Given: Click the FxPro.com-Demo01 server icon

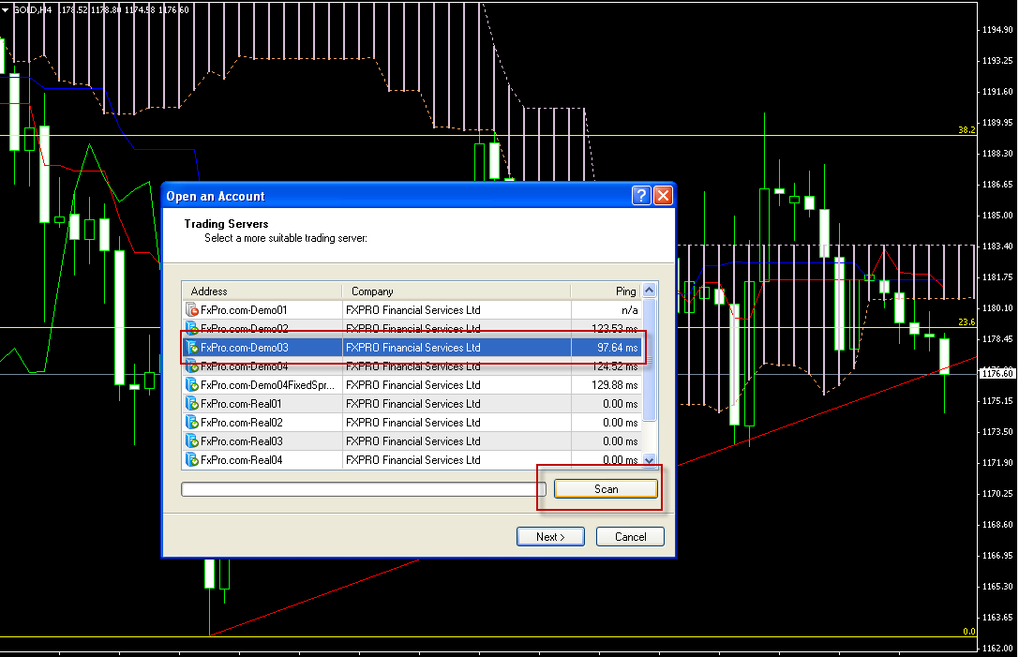Looking at the screenshot, I should tap(192, 310).
